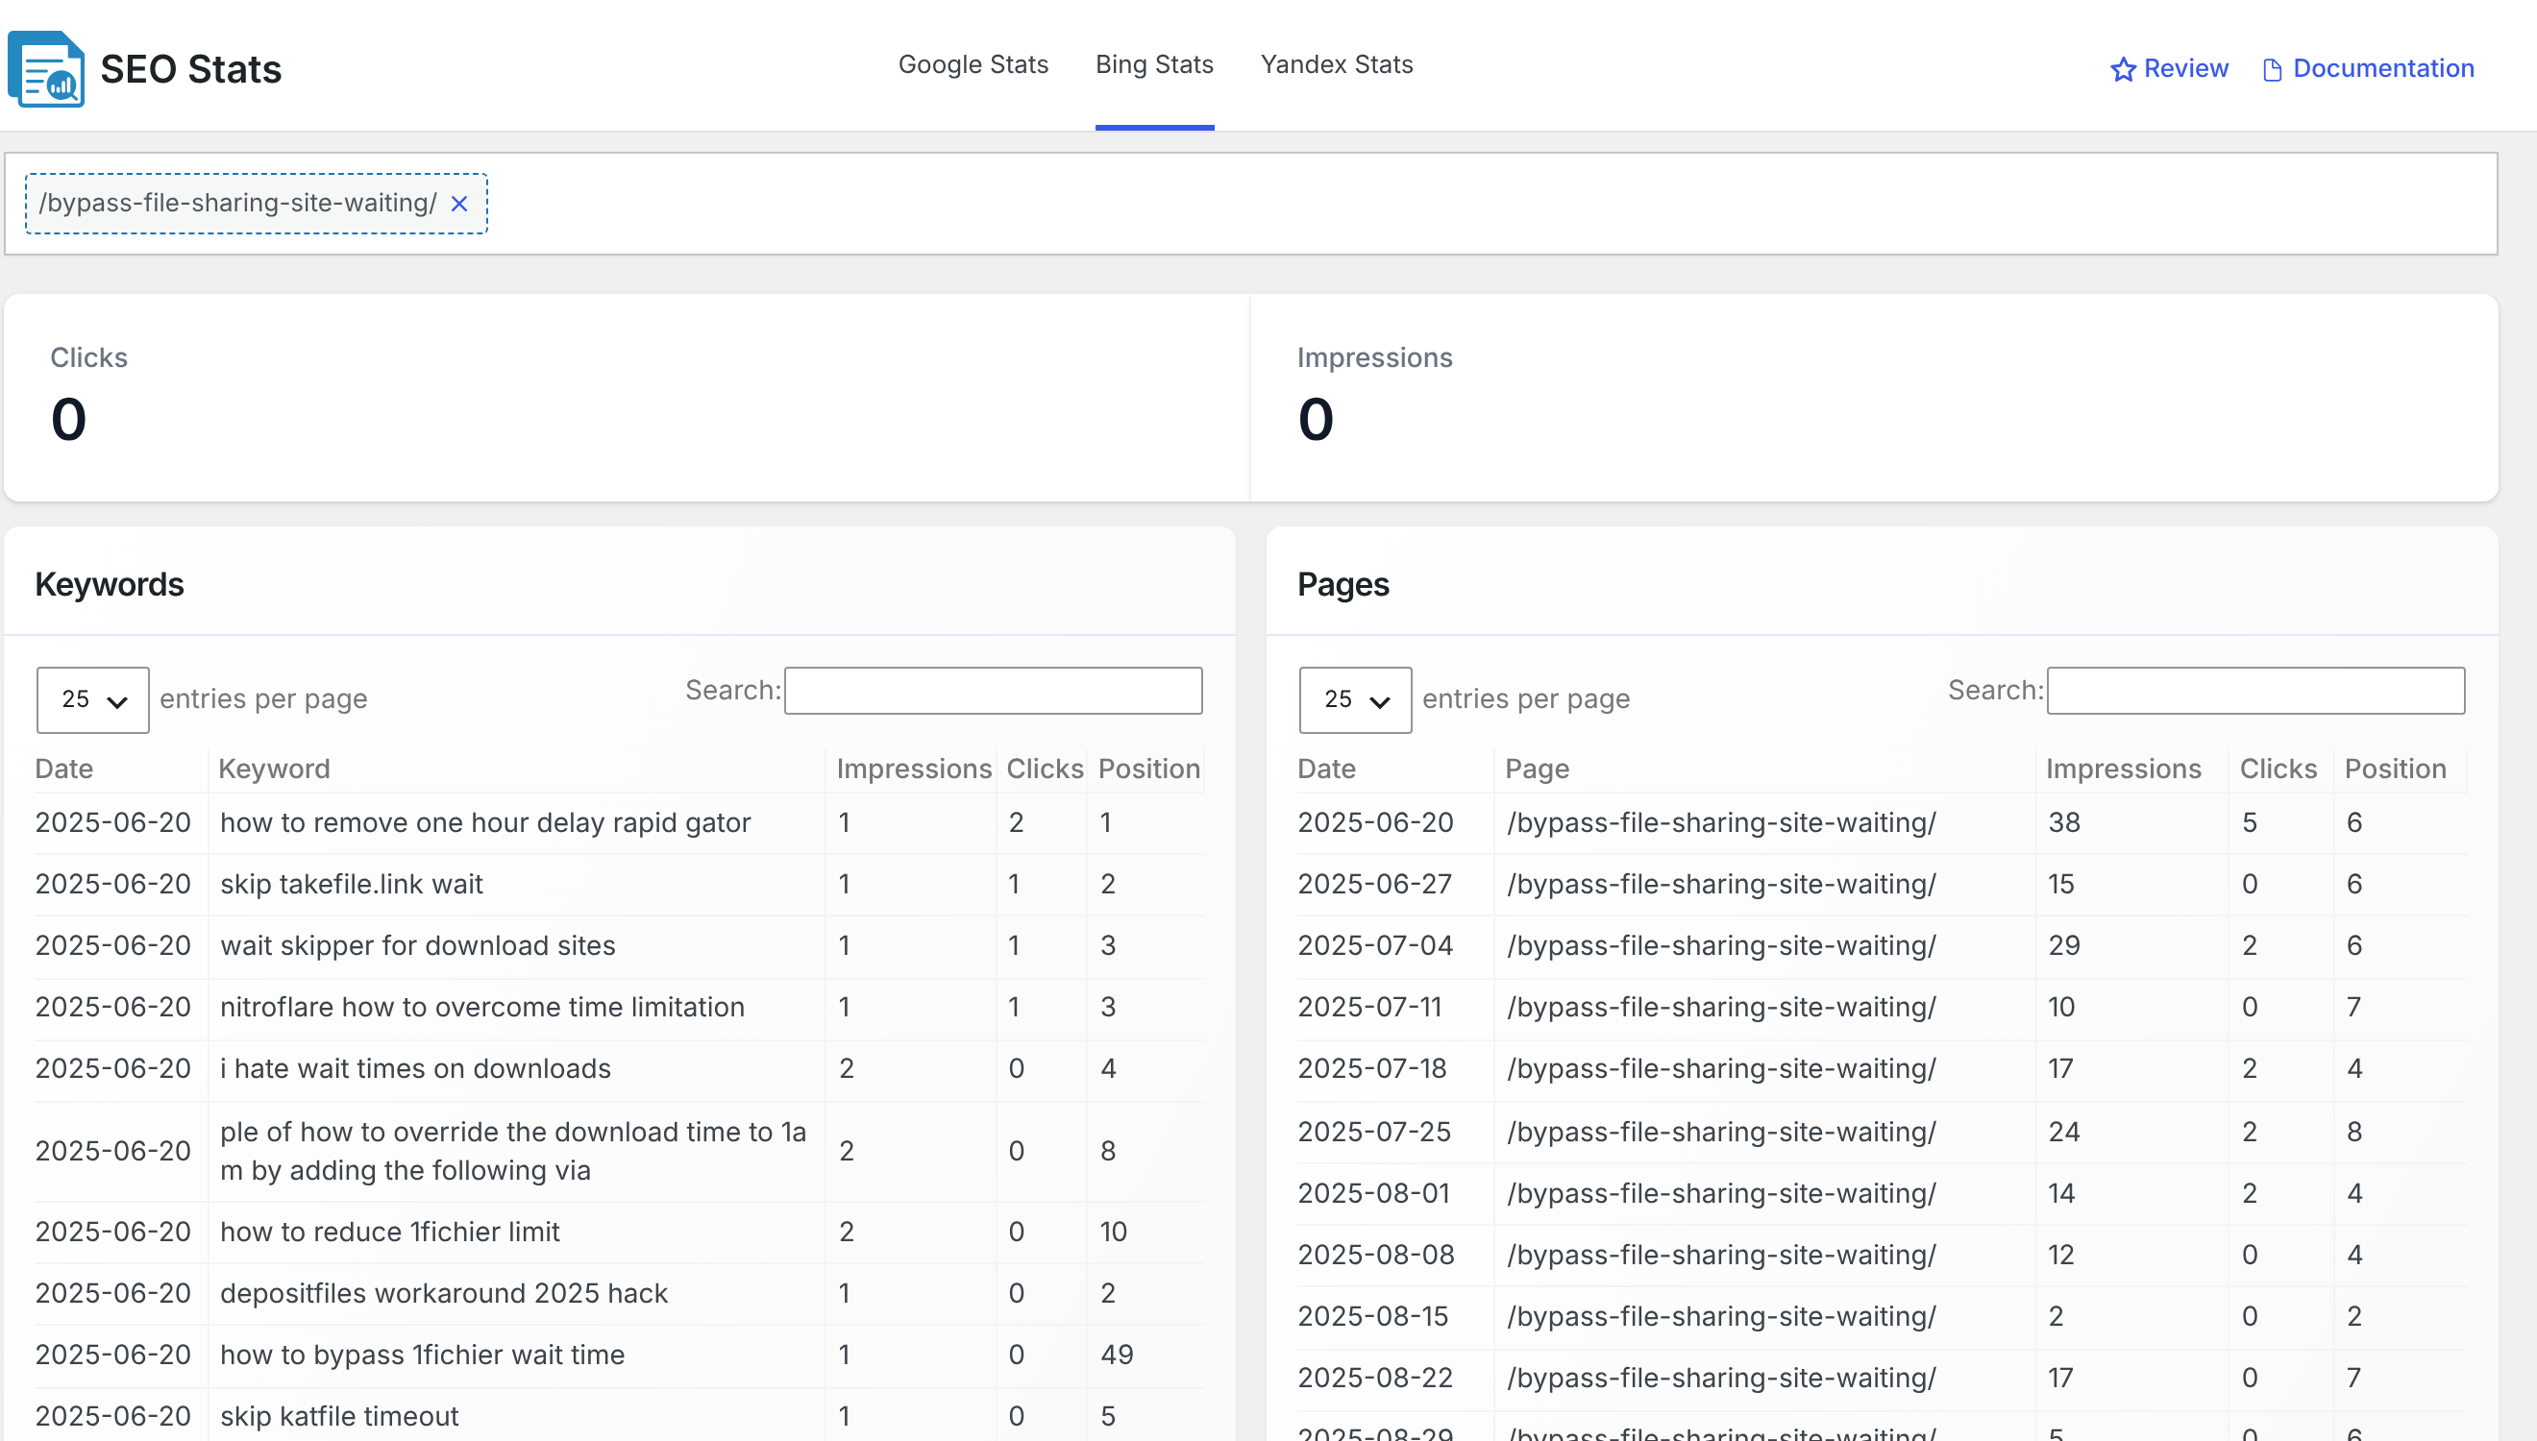The image size is (2537, 1441).
Task: Click the Pages date cell 2025-07-18
Action: click(x=1372, y=1069)
